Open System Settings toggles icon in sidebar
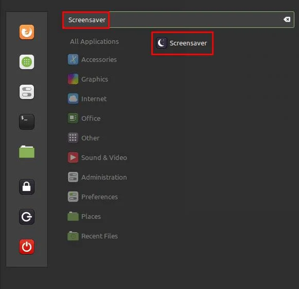The image size is (299, 289). point(27,92)
